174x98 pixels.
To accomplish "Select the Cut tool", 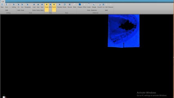I will pyautogui.click(x=103, y=6).
